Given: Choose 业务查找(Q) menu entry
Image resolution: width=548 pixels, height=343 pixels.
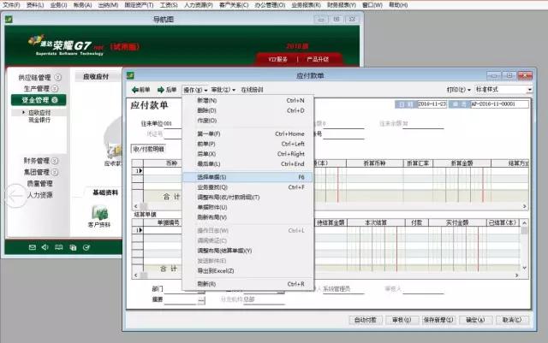Looking at the screenshot, I should tap(247, 187).
